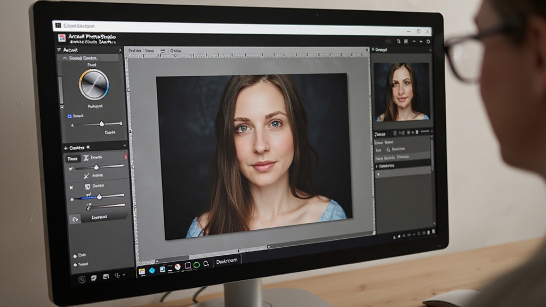The image size is (546, 307).
Task: Click the home icon on the wide button
Action: pyautogui.click(x=75, y=219)
